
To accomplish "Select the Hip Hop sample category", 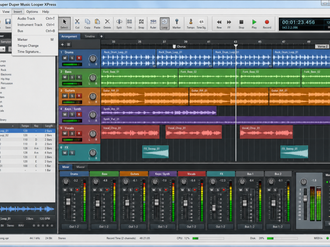I will coord(5,79).
